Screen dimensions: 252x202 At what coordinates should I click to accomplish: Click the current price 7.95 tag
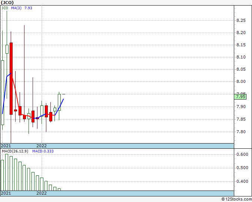click(240, 97)
